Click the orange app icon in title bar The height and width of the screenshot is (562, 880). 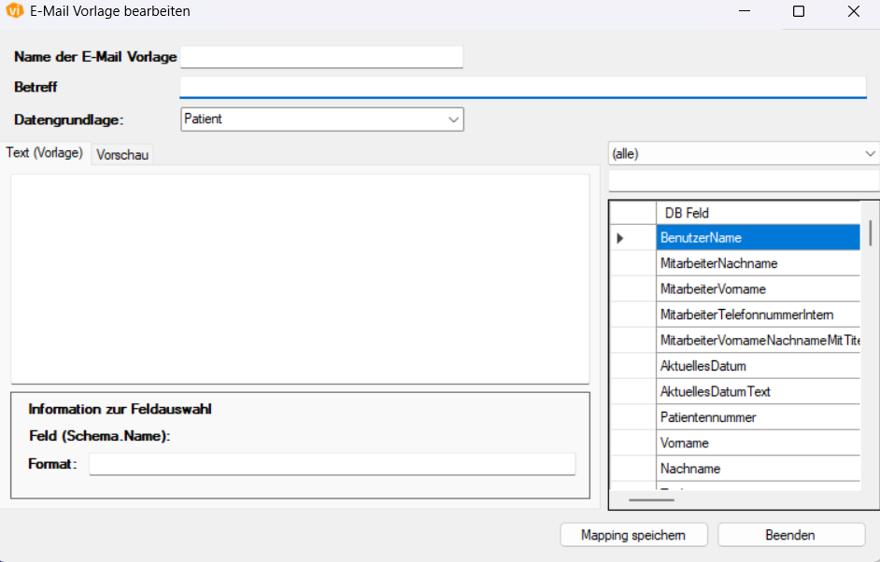tap(15, 10)
